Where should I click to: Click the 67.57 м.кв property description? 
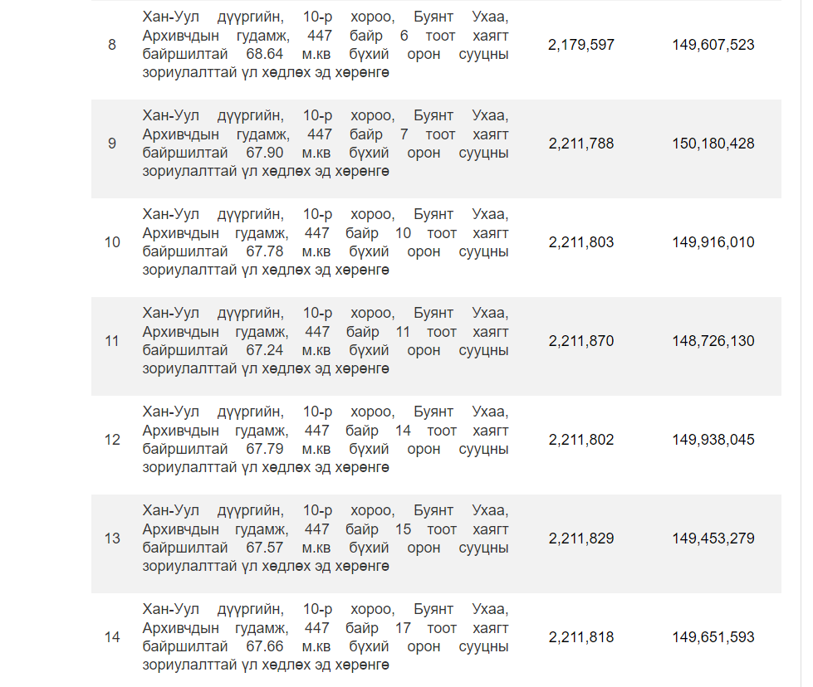point(325,538)
